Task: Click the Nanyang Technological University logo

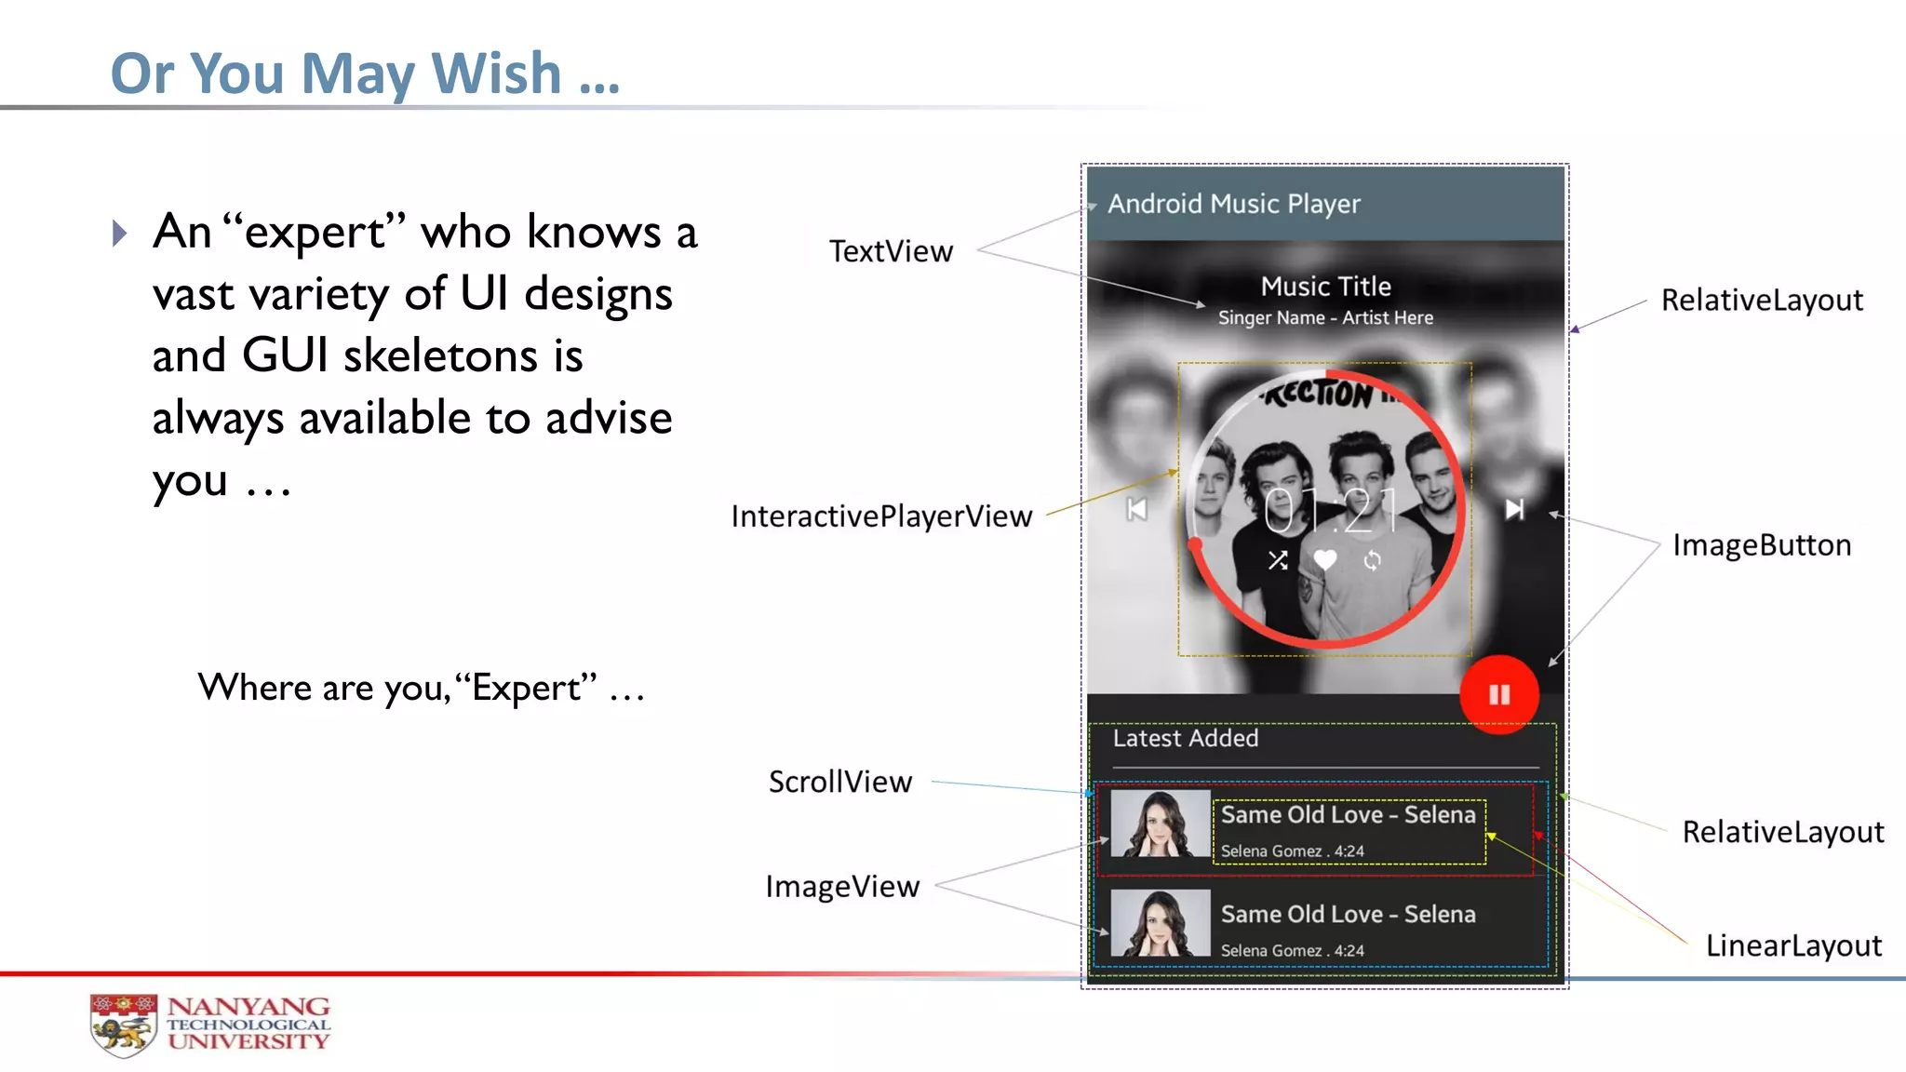Action: (210, 1025)
